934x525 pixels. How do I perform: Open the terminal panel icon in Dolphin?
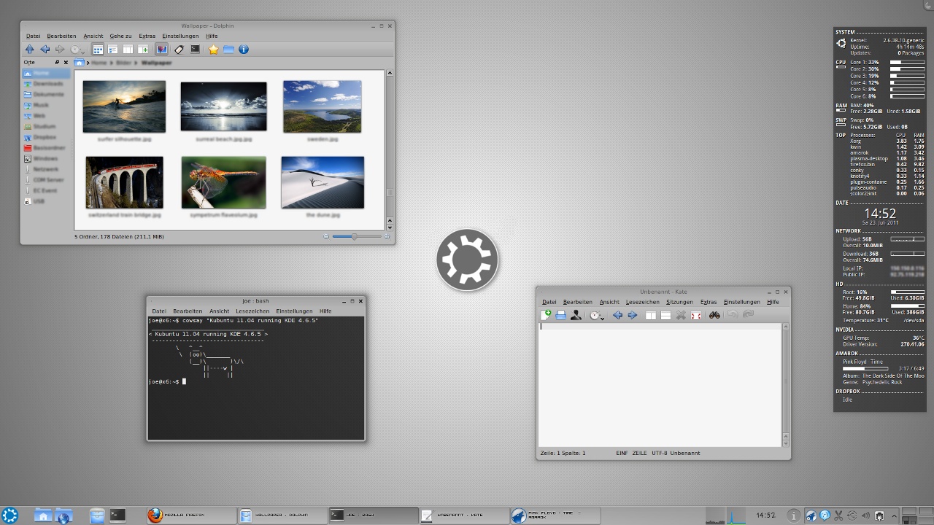coord(195,50)
